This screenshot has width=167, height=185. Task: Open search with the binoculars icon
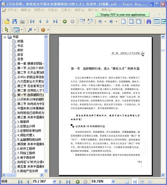pyautogui.click(x=149, y=21)
